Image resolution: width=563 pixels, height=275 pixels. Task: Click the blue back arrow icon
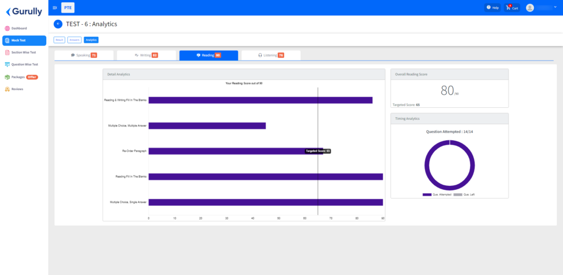[x=58, y=24]
